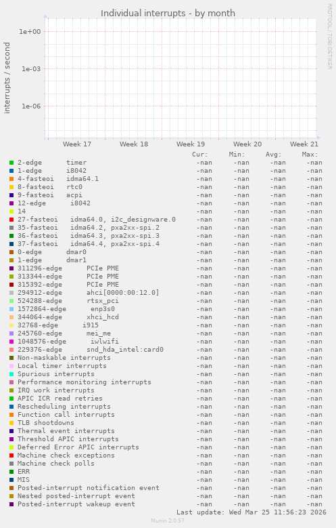Click the light blue swatch for enp3s0
The height and width of the screenshot is (528, 336).
pyautogui.click(x=11, y=309)
